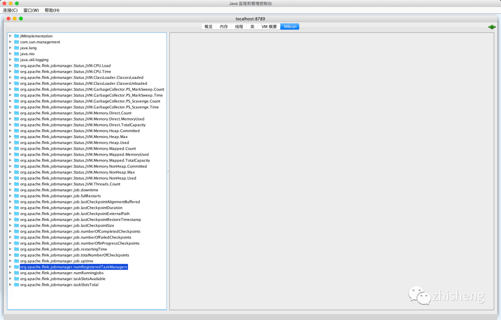Select GarbageCollector.PS_MarkSweep.Count row
This screenshot has width=501, height=320.
tap(92, 89)
